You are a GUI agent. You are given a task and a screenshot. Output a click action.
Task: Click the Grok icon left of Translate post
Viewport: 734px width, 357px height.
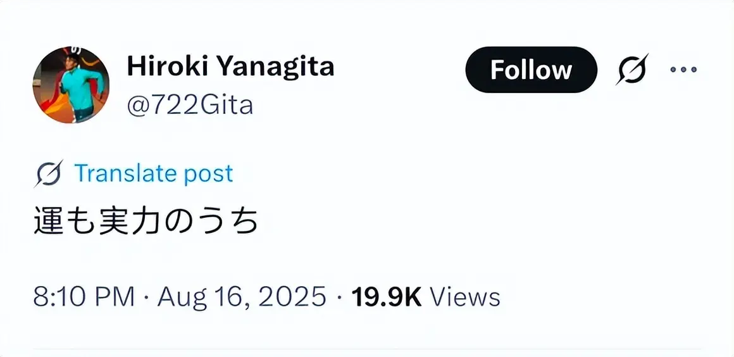[x=49, y=173]
